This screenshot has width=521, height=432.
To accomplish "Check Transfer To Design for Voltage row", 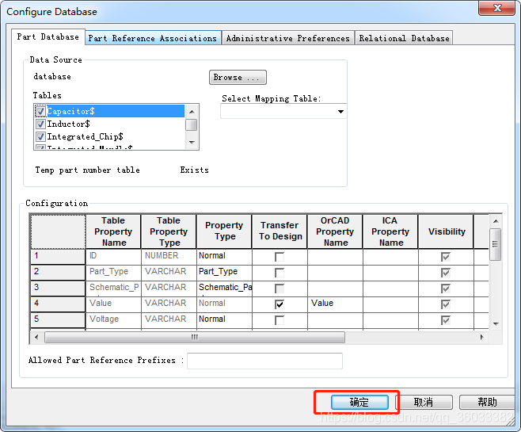I will (x=280, y=320).
